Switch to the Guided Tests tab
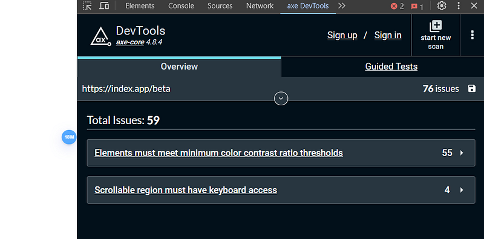This screenshot has width=484, height=239. (x=391, y=67)
